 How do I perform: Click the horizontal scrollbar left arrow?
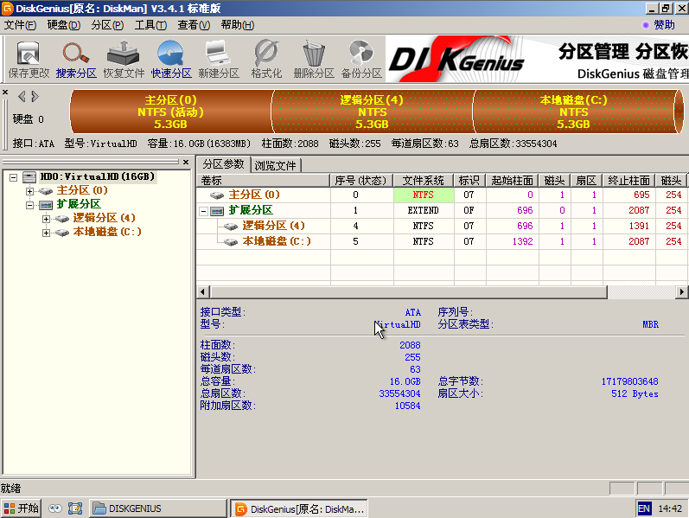pyautogui.click(x=202, y=292)
